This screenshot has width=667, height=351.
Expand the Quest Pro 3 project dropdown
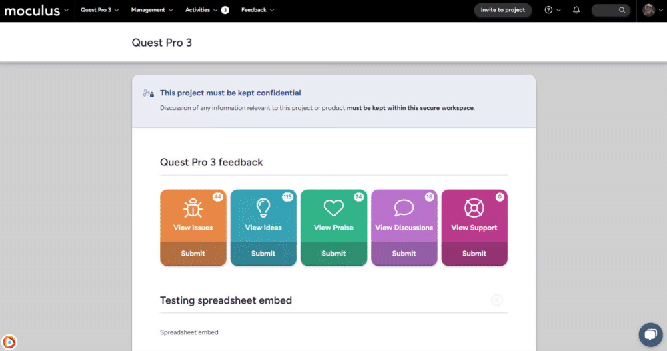click(99, 10)
